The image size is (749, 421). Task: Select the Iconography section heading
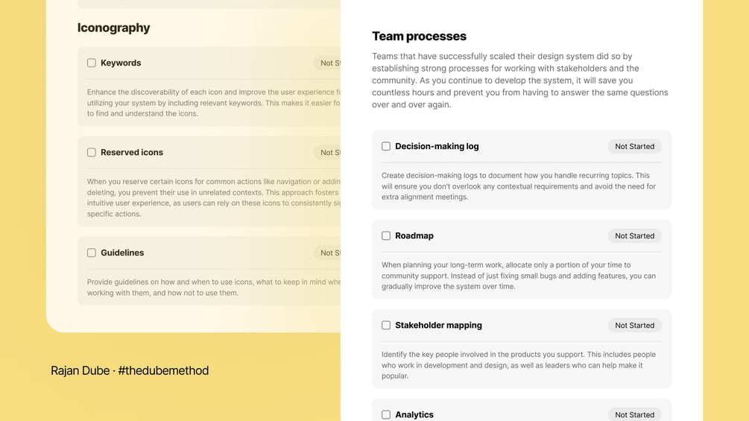tap(114, 28)
